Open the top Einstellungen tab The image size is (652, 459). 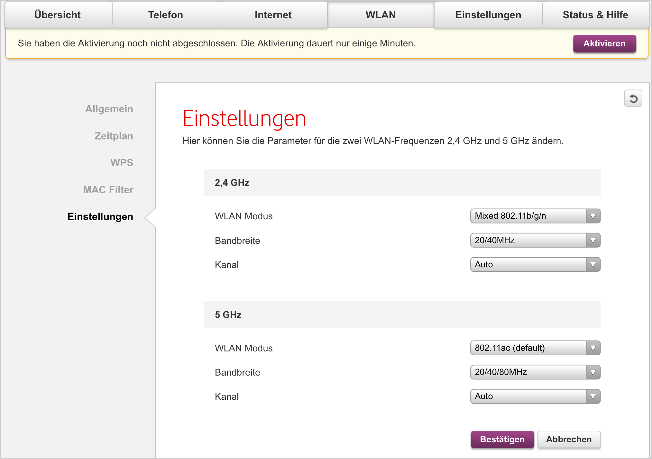pyautogui.click(x=488, y=15)
